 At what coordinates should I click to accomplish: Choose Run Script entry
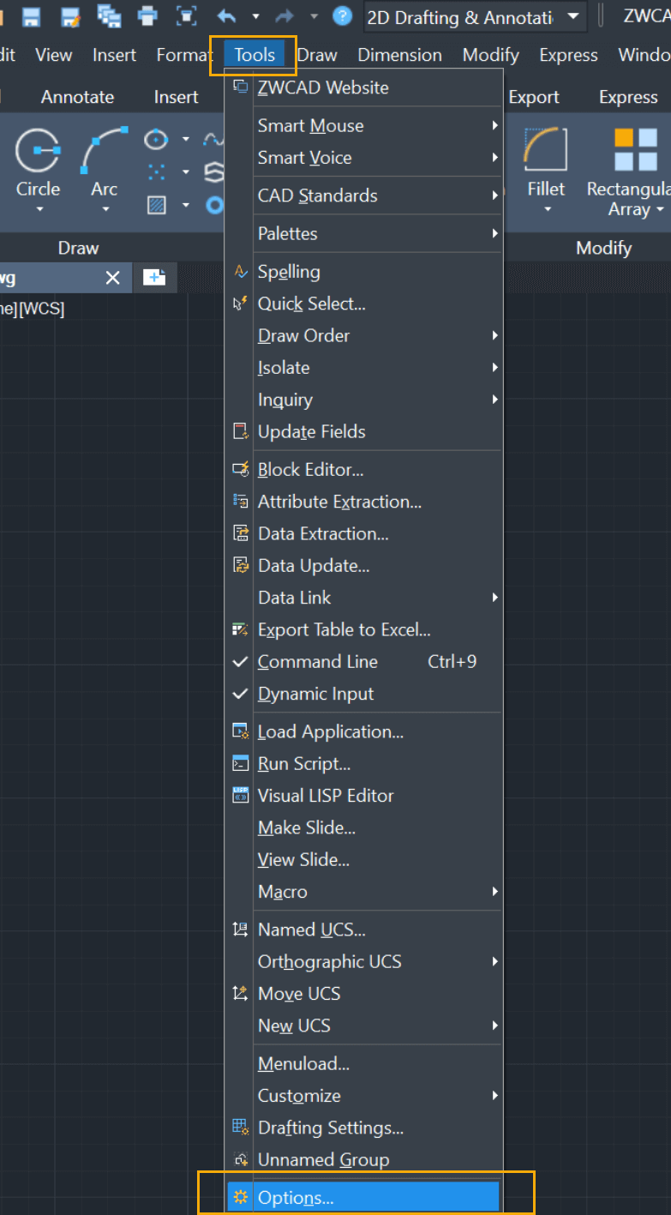pyautogui.click(x=363, y=763)
